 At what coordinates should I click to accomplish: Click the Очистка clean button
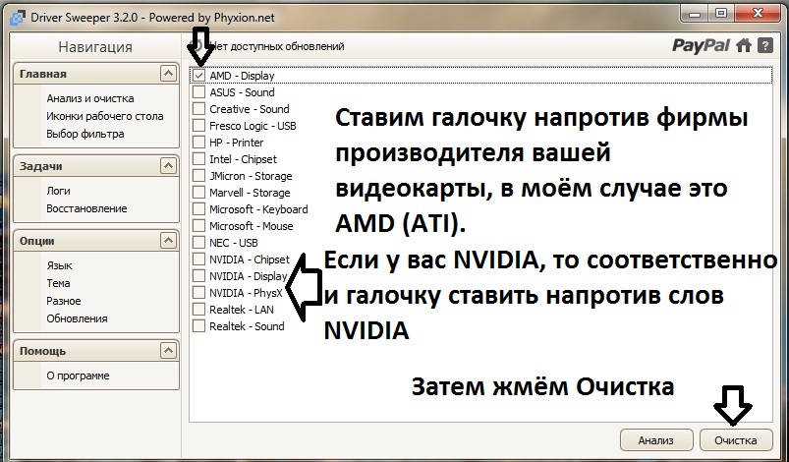736,440
